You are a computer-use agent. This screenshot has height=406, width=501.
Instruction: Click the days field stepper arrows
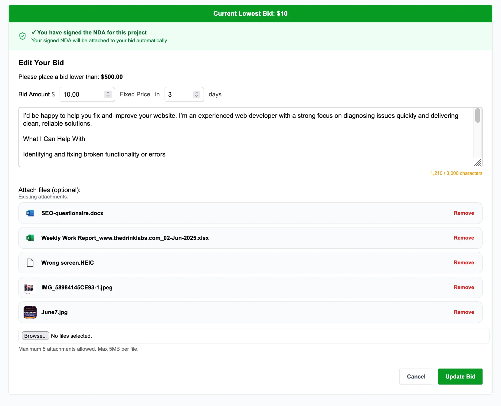pyautogui.click(x=197, y=95)
